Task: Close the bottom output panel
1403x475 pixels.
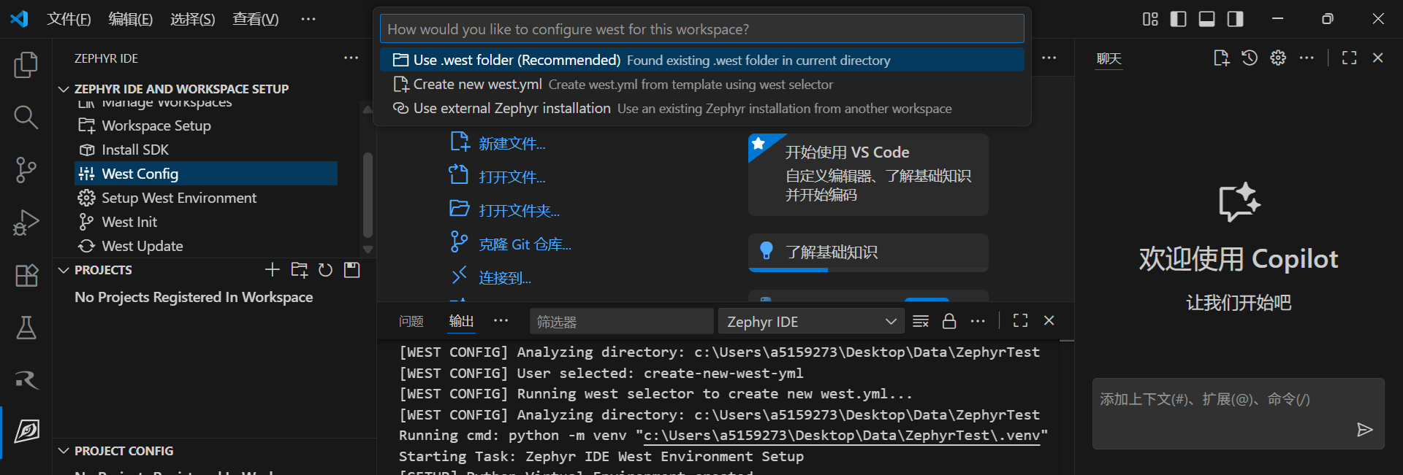Action: click(1049, 320)
